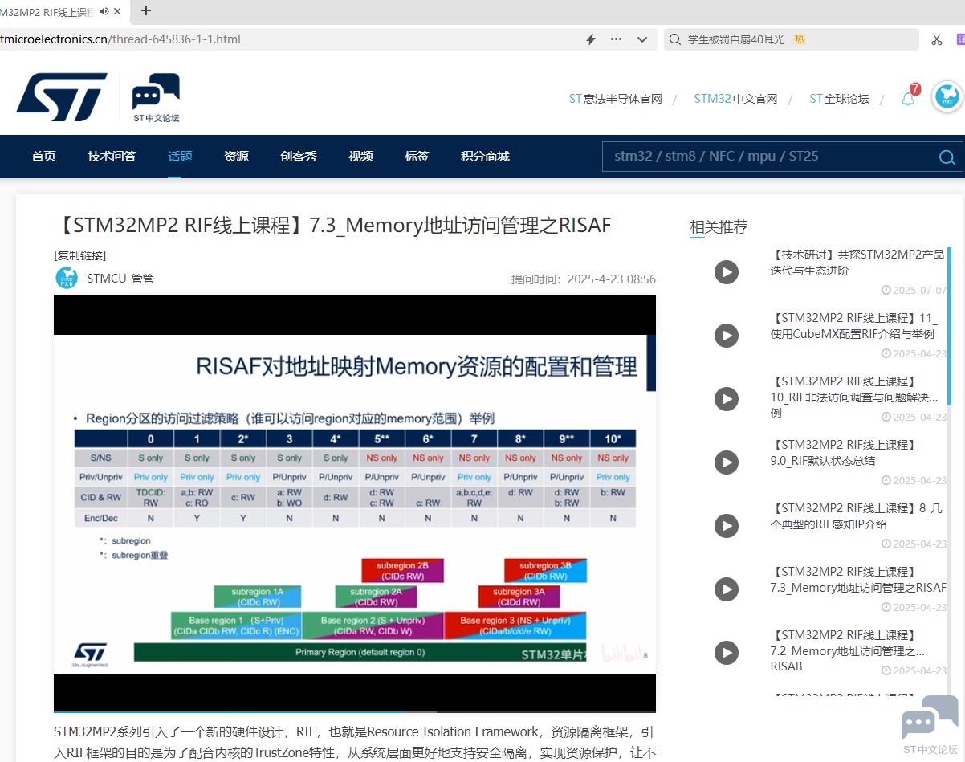965x762 pixels.
Task: Open 标签 navigation item
Action: coord(417,157)
